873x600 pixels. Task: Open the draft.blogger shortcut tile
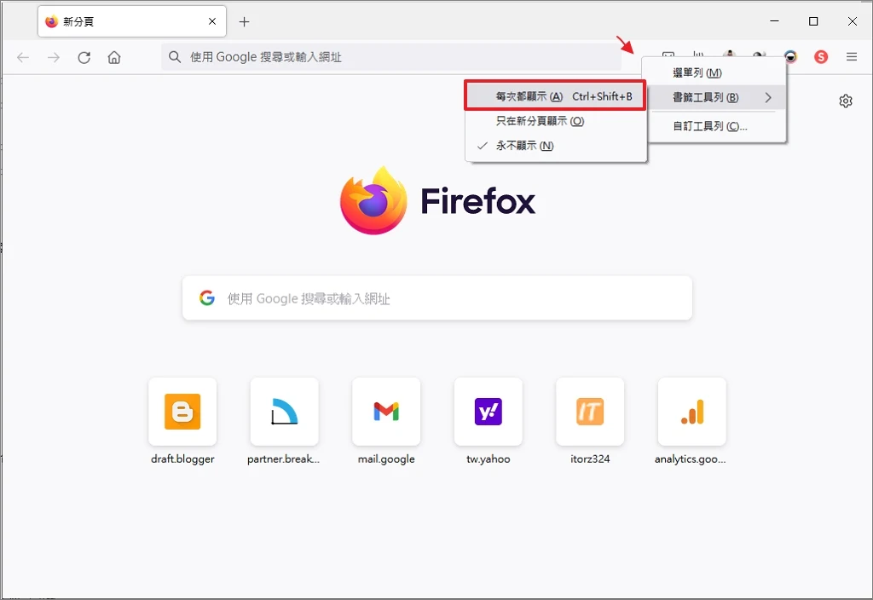click(182, 412)
